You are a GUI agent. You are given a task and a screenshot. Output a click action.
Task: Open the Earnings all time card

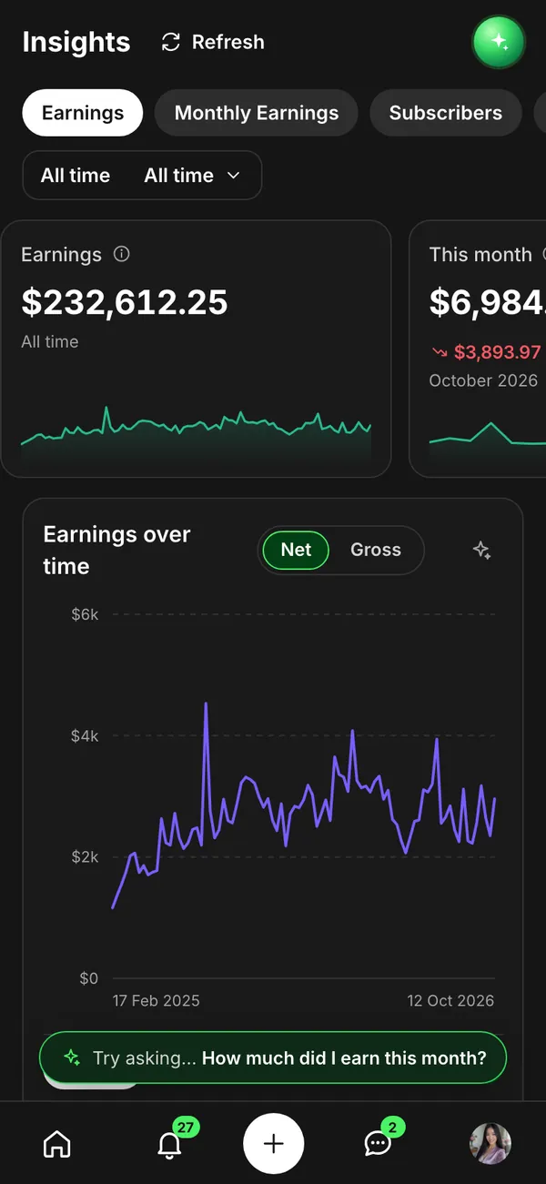[196, 349]
